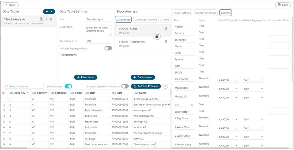The image size is (294, 150).
Task: Click the upload icon for StocksAnalysis table
Action: point(46,19)
